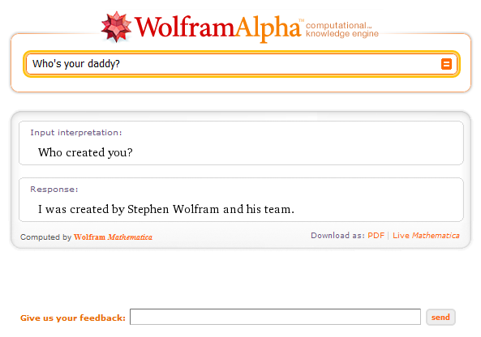
Task: Click inside the 'Who's your daddy?' query field
Action: 233,64
